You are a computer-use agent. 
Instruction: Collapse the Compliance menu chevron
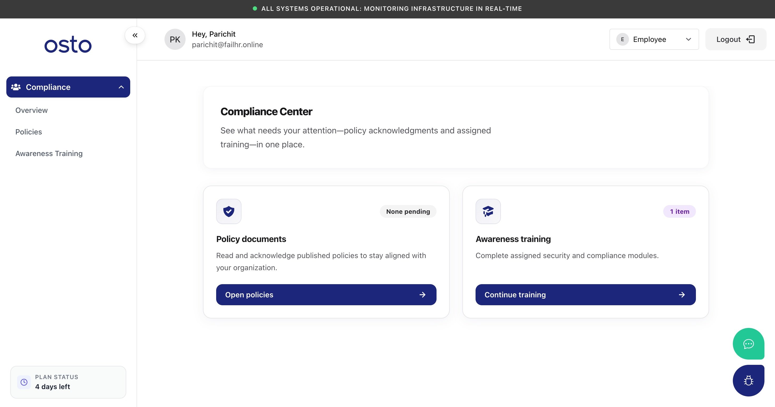tap(121, 87)
